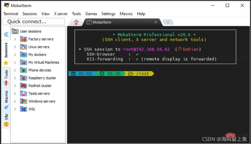Screen dimensions: 251x144
Task: Open the Help menu
Action: [x=141, y=14]
